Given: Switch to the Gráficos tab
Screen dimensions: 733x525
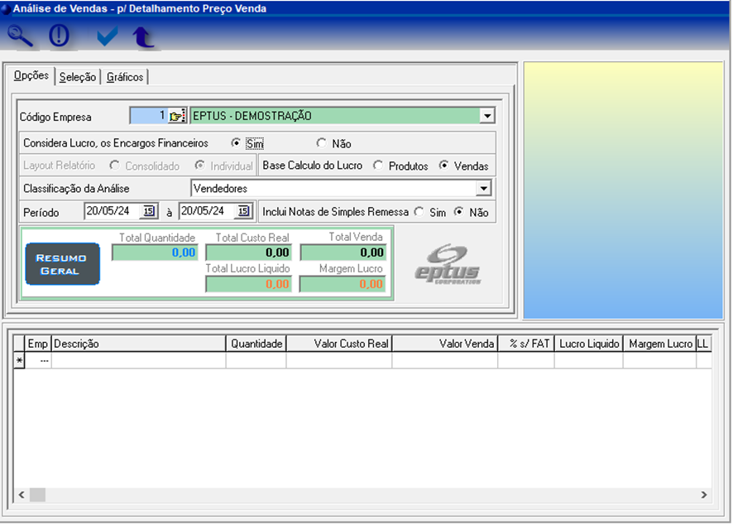Looking at the screenshot, I should pyautogui.click(x=125, y=77).
